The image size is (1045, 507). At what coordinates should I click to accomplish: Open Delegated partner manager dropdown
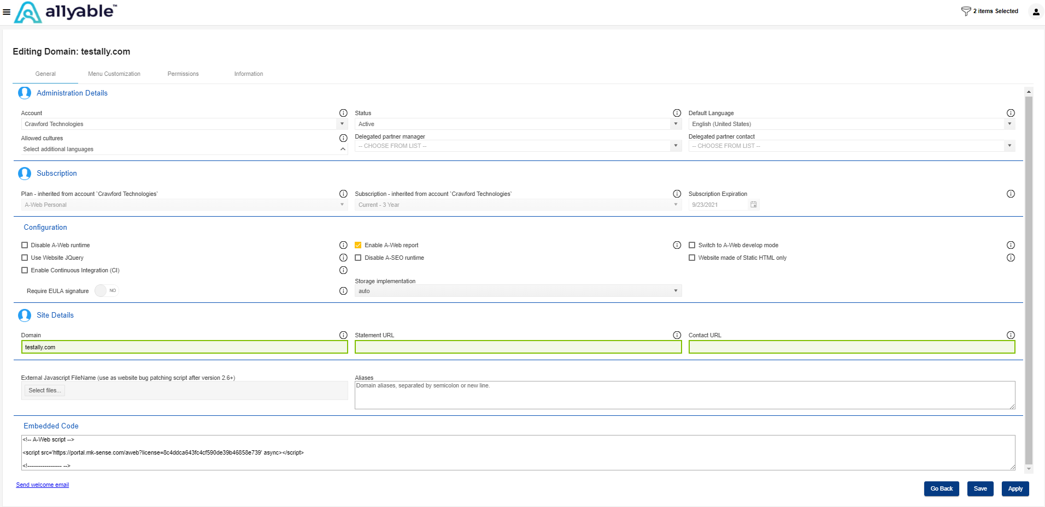[x=517, y=146]
